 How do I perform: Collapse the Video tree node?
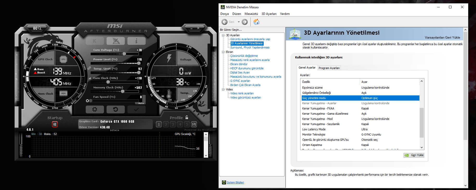tap(223, 89)
